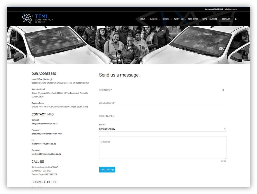The image size is (257, 194).
Task: Click the search magnifier icon in header
Action: click(x=236, y=19)
